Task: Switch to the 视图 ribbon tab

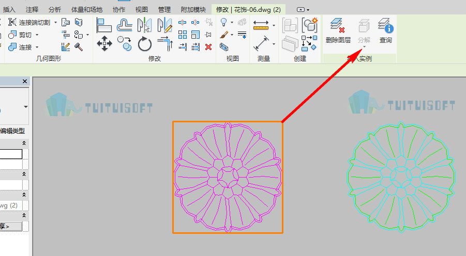Action: coord(142,9)
